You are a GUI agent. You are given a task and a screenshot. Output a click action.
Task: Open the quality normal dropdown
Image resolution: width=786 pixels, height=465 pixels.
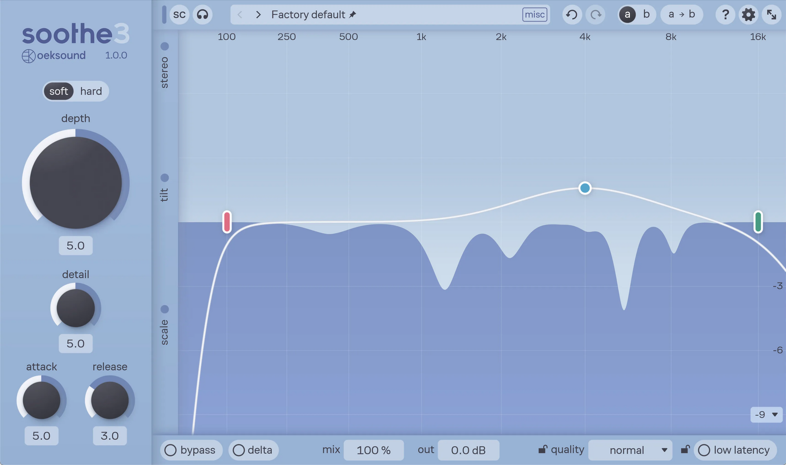tap(631, 450)
